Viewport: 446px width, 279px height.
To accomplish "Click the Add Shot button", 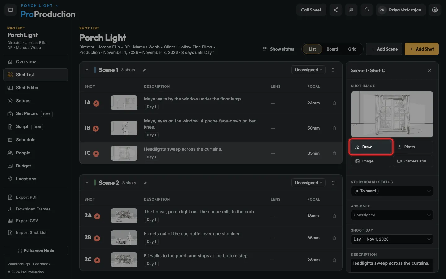I will pyautogui.click(x=422, y=49).
